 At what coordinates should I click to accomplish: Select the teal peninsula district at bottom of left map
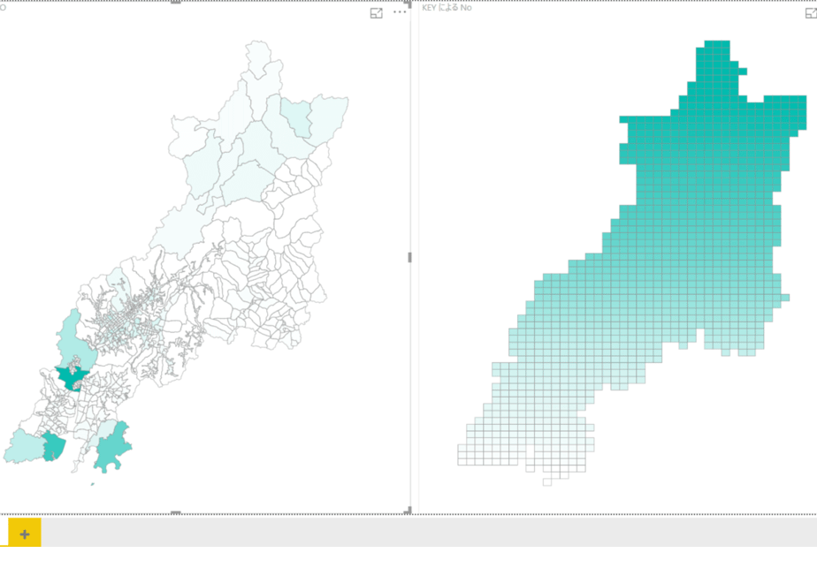113,447
